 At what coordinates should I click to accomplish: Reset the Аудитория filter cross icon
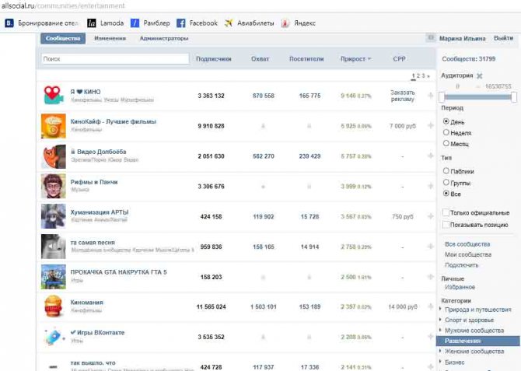pos(479,75)
